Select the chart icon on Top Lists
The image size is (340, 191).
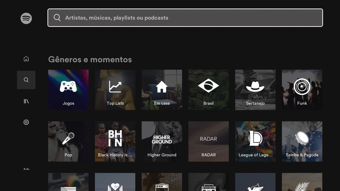[115, 86]
